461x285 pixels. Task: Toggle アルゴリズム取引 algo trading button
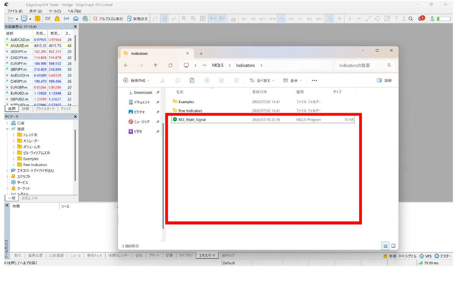(x=108, y=18)
